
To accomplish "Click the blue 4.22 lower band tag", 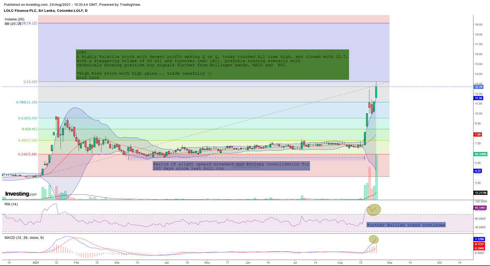I will 478,171.
